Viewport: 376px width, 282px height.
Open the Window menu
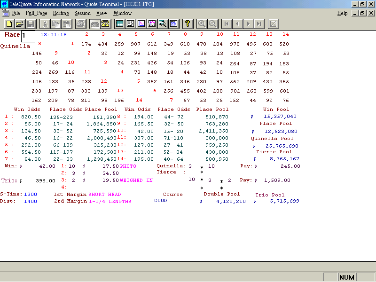tap(123, 13)
